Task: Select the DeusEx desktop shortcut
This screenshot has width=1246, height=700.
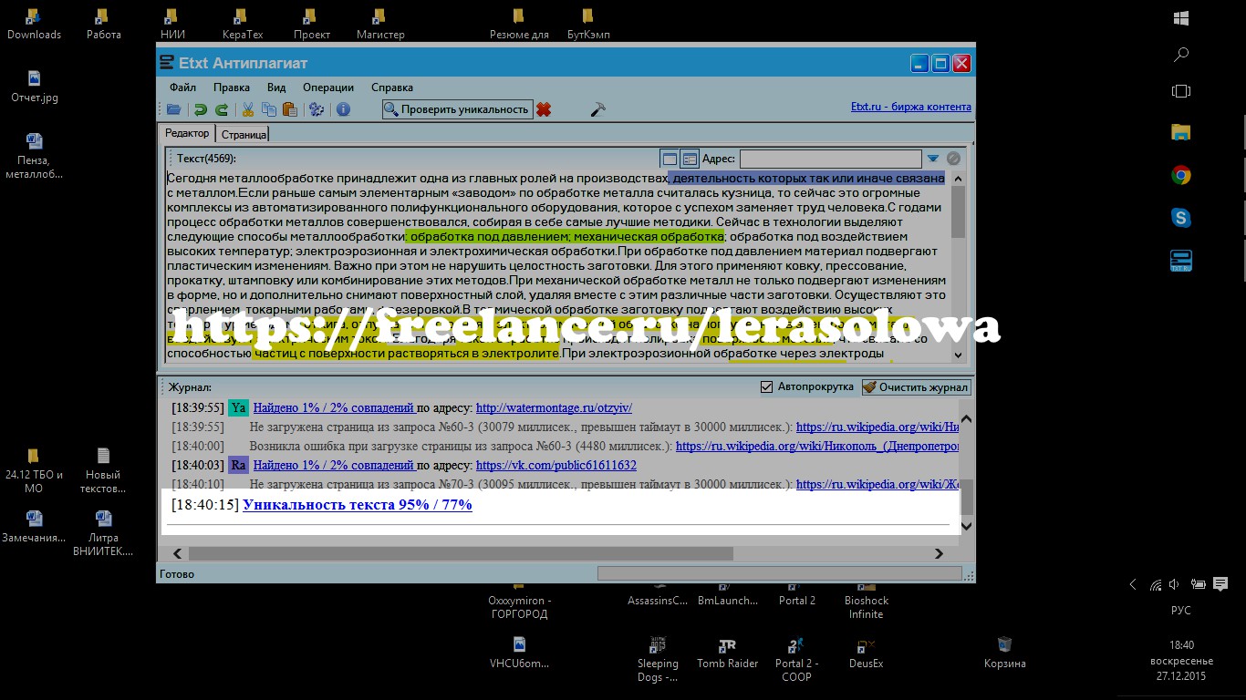Action: [866, 654]
